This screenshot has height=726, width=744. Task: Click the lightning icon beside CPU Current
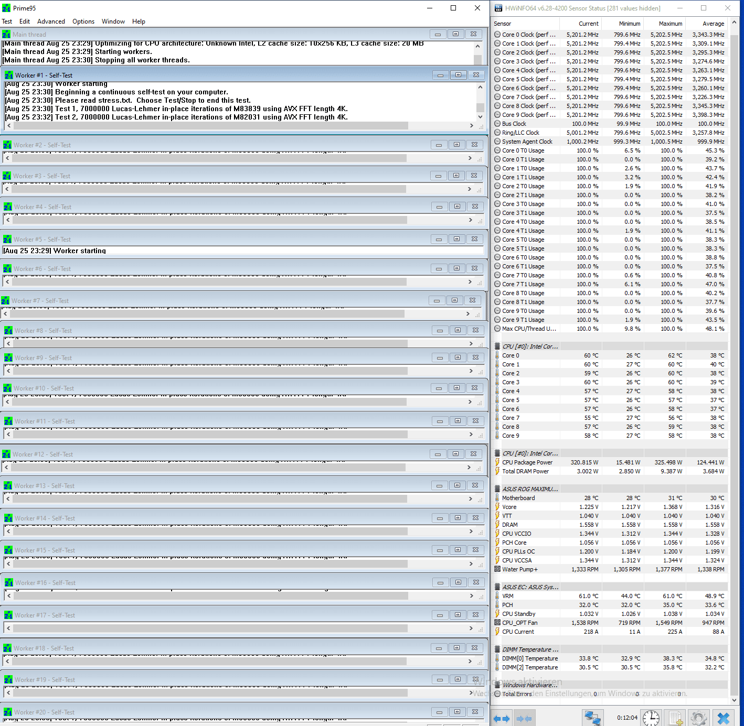tap(497, 632)
